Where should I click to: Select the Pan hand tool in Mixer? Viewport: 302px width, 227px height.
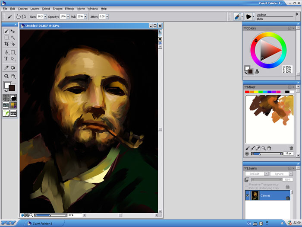click(269, 148)
